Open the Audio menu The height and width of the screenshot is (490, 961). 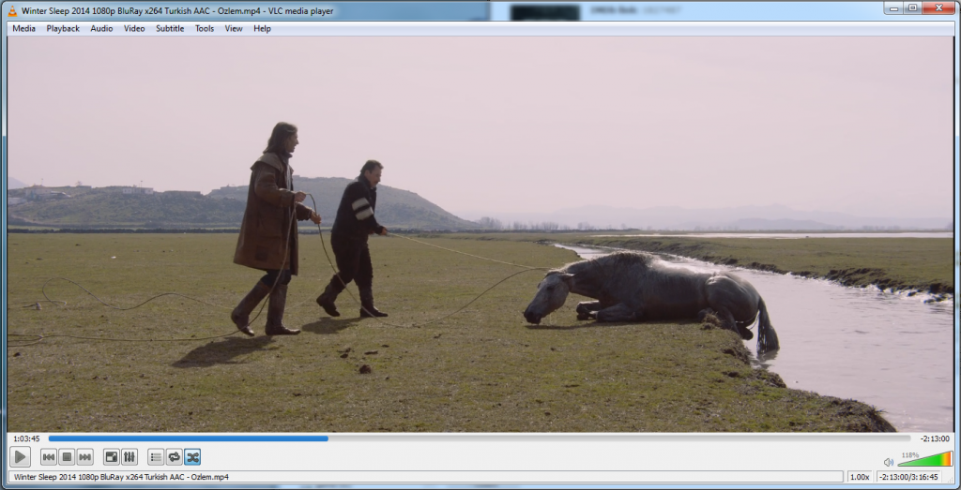[101, 28]
